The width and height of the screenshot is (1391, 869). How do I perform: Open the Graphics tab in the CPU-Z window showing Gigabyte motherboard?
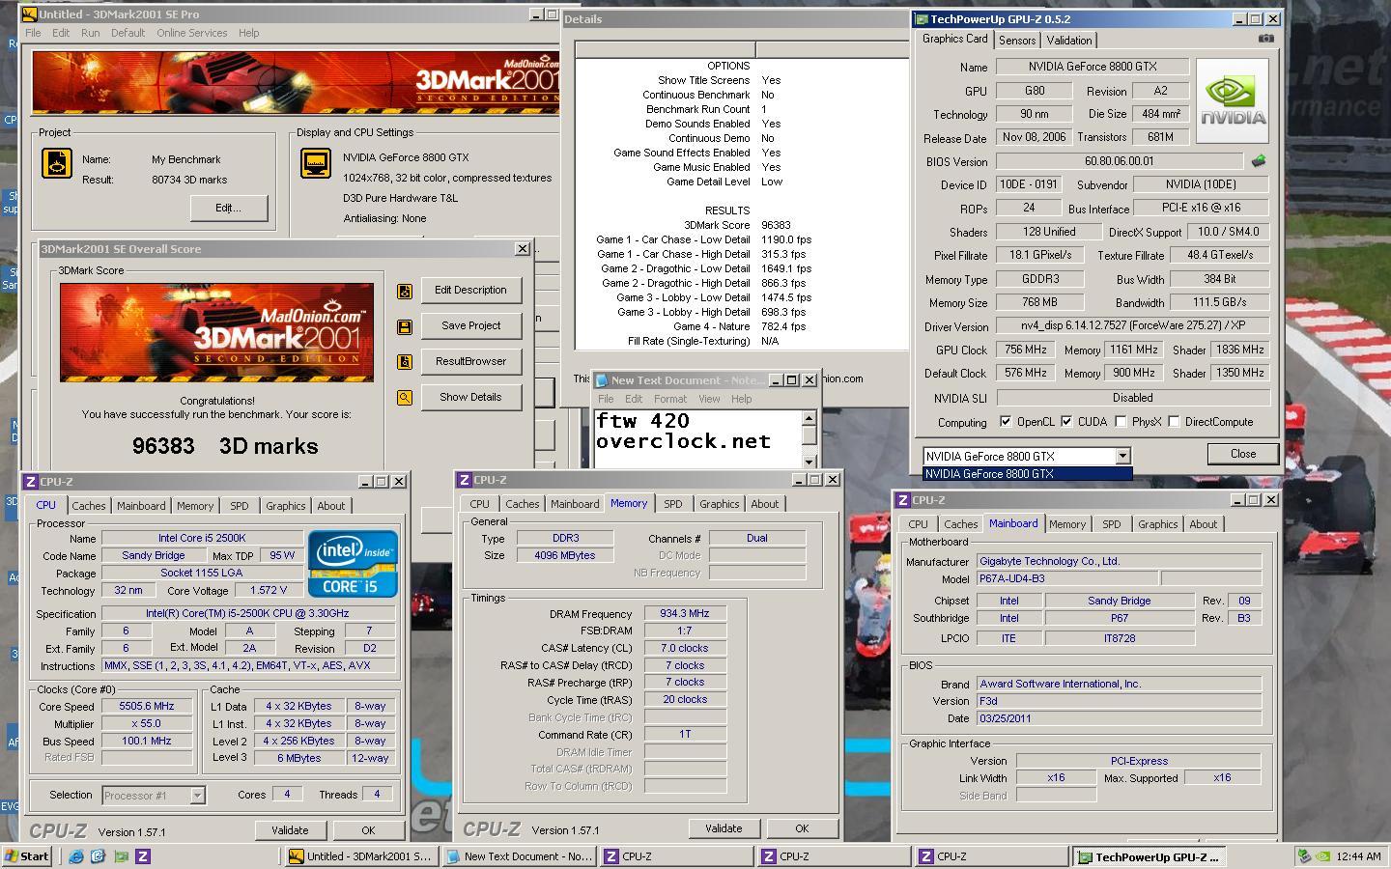(1157, 524)
